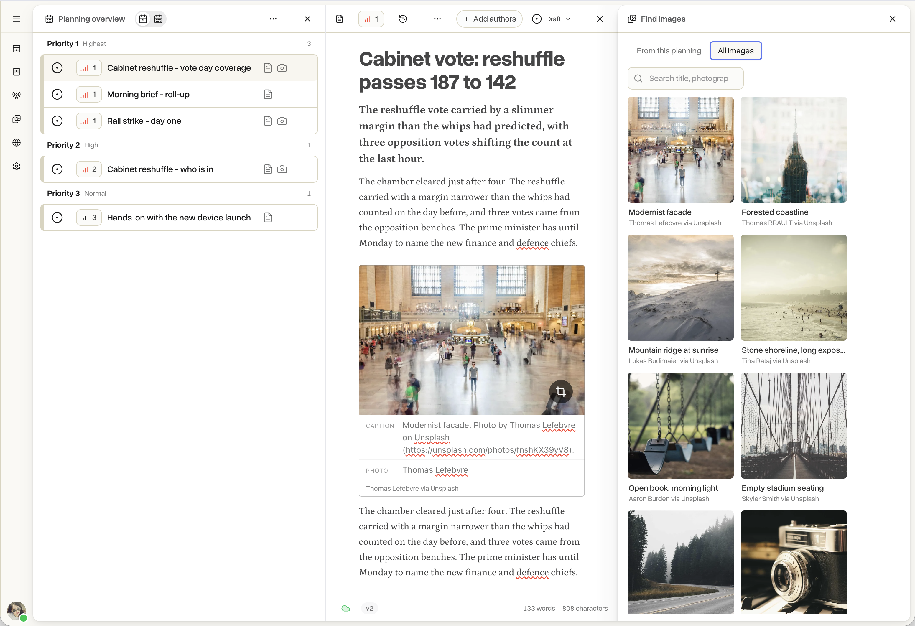Toggle status circle for Rail strike day one
The image size is (915, 626).
[57, 121]
